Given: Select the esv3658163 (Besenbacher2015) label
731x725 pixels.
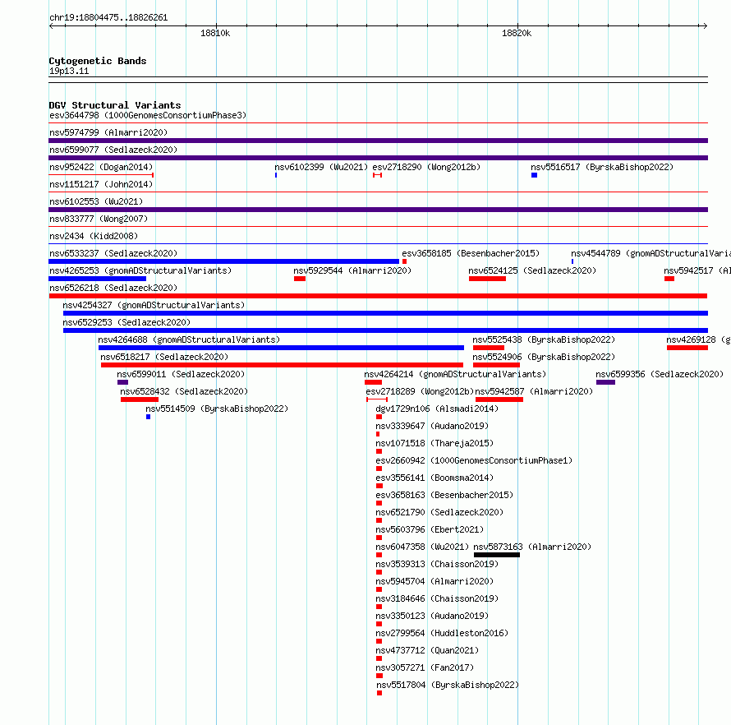Looking at the screenshot, I should 444,495.
